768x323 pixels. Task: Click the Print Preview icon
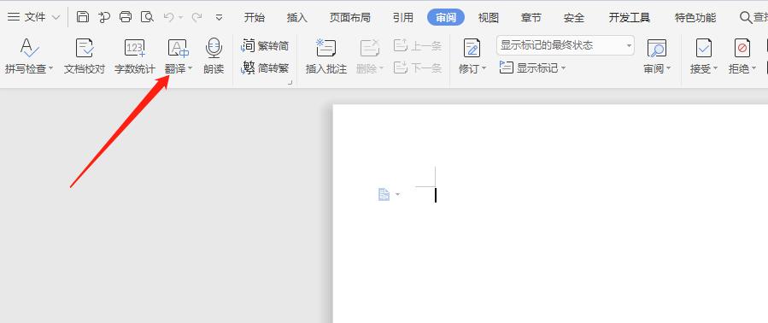(147, 17)
